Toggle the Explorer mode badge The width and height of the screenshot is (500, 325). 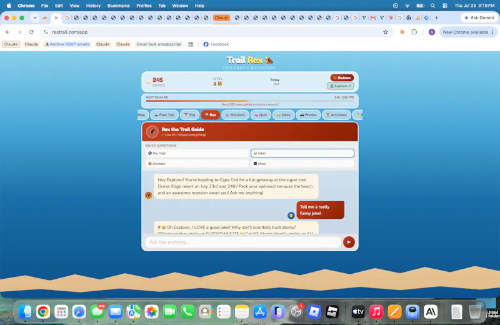coord(341,86)
